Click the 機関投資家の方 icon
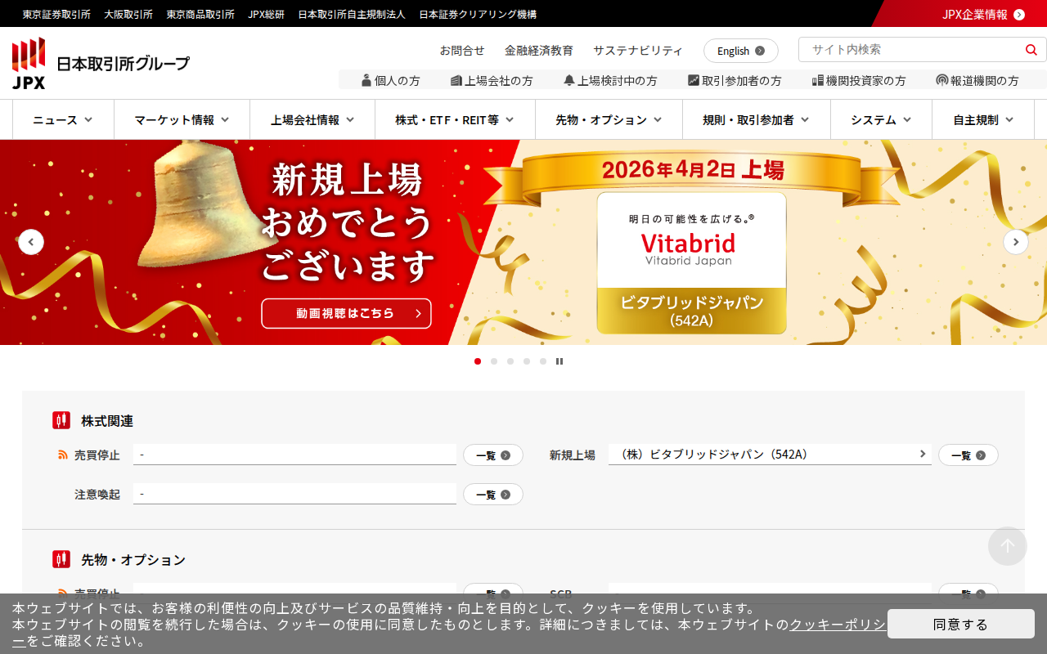This screenshot has width=1047, height=654. pyautogui.click(x=818, y=80)
